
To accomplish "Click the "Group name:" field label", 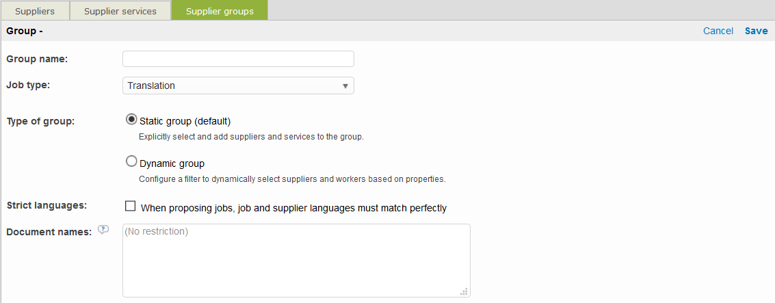I will (37, 59).
